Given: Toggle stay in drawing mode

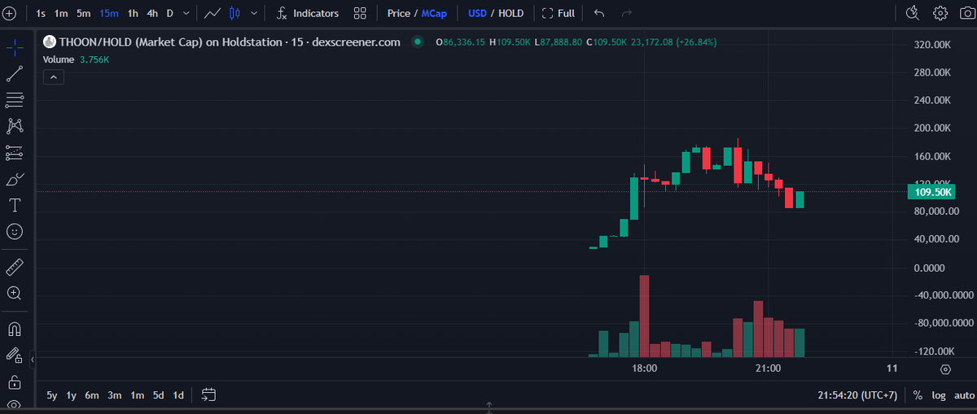Looking at the screenshot, I should 14,355.
